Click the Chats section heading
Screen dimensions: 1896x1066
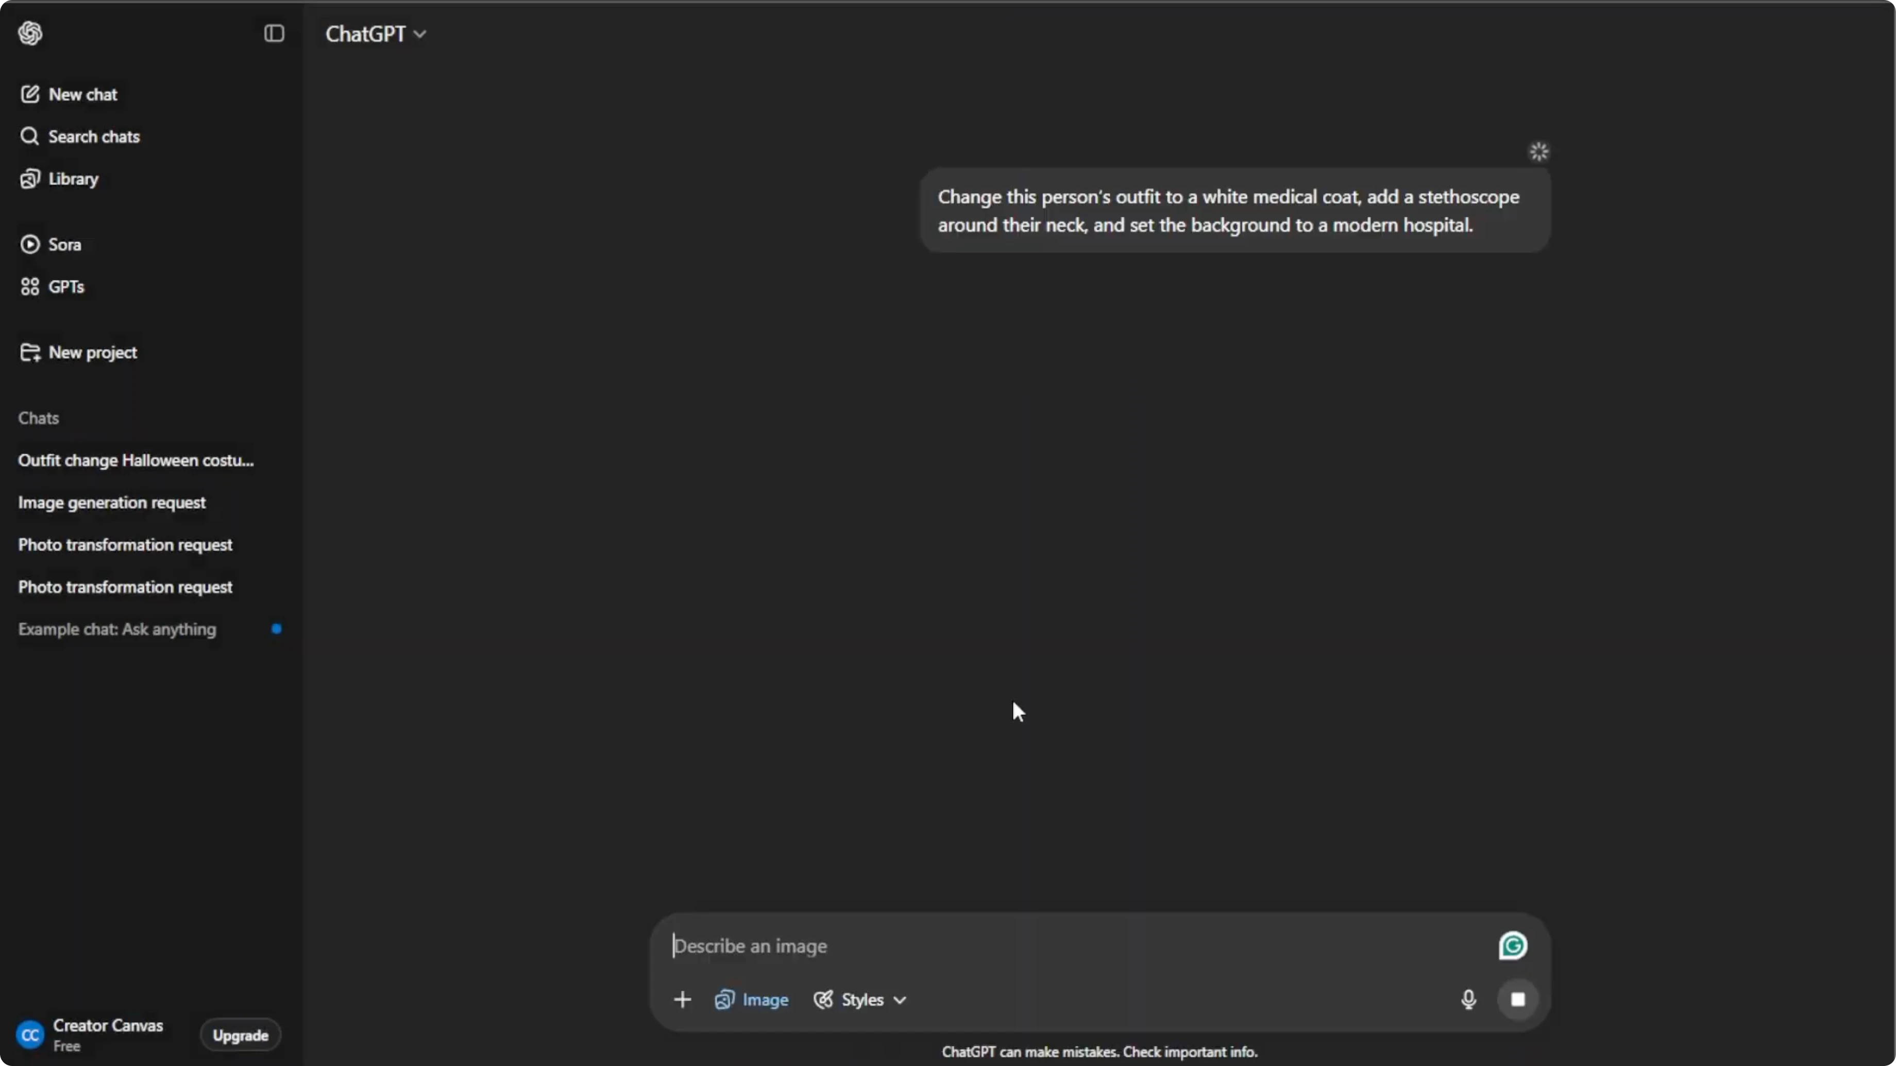point(38,418)
